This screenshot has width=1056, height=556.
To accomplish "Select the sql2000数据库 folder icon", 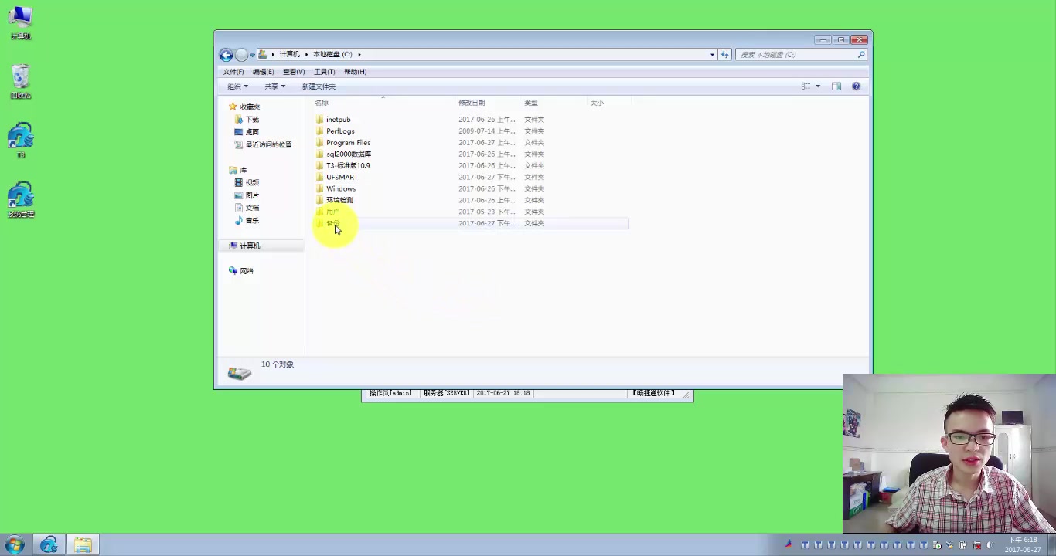I will tap(319, 154).
